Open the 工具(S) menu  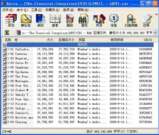[37, 10]
